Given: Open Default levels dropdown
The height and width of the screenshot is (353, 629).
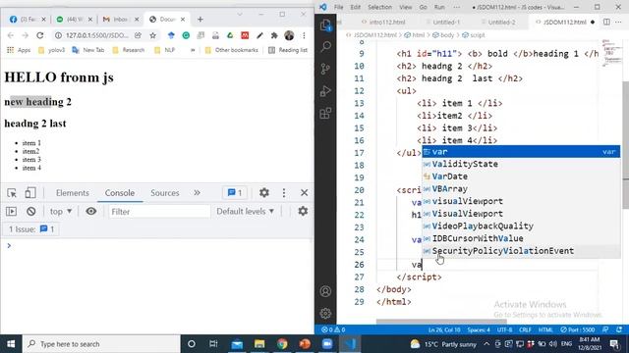Looking at the screenshot, I should [245, 211].
